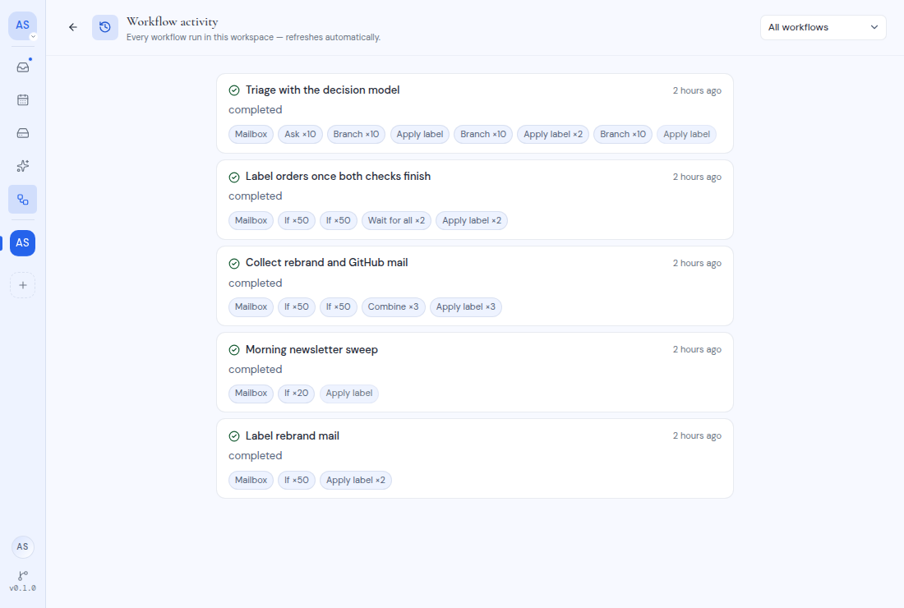
Task: Open the Label rebrand mail run
Action: coord(474,458)
